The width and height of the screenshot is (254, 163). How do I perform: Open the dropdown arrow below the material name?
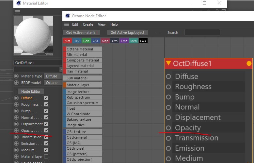point(61,70)
